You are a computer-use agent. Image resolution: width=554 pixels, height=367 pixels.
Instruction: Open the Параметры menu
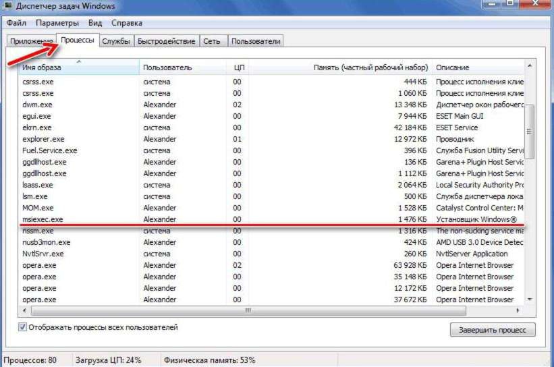57,24
